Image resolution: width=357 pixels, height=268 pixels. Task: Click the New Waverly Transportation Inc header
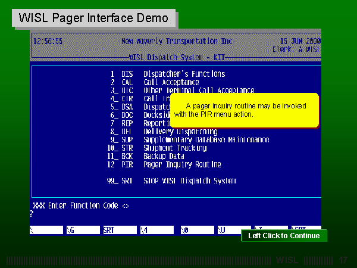[x=177, y=41]
